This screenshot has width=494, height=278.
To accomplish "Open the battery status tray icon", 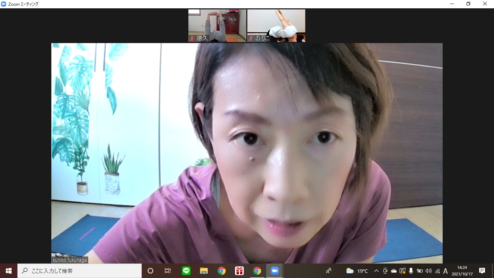I will (420, 271).
